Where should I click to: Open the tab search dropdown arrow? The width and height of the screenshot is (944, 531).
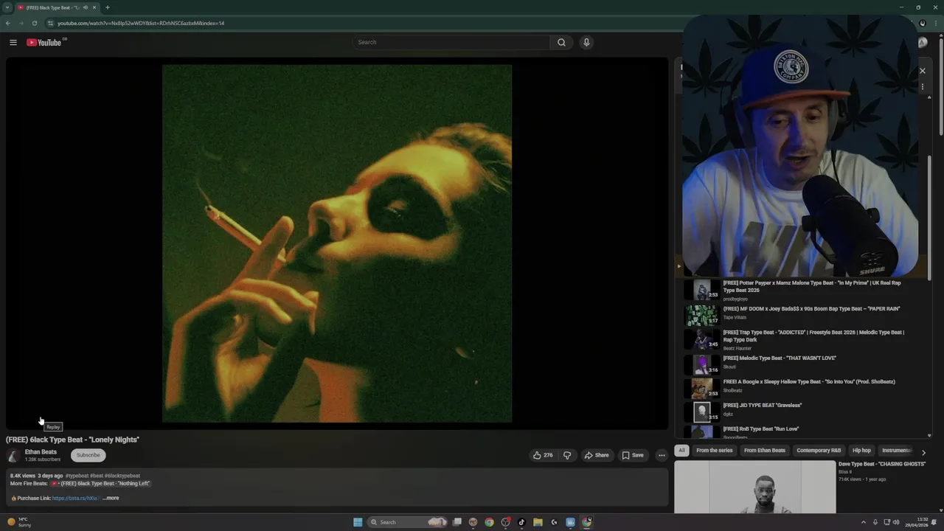click(x=7, y=7)
